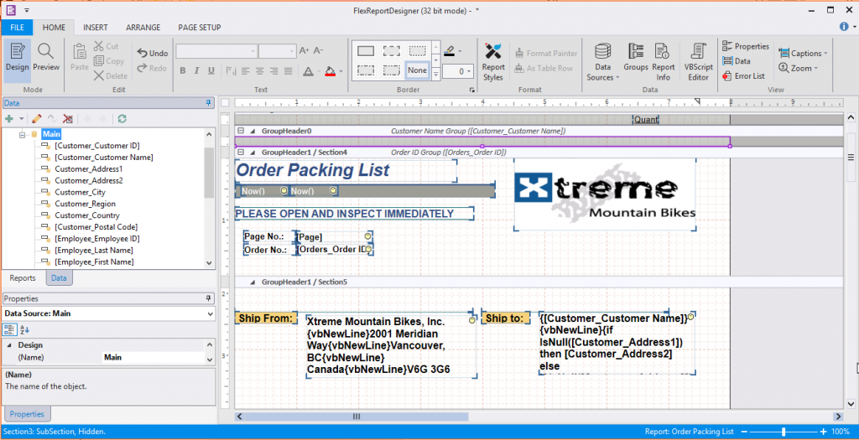The height and width of the screenshot is (440, 859).
Task: Increase font size with A+ icon
Action: 305,51
